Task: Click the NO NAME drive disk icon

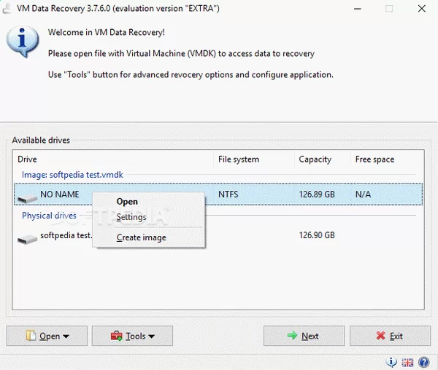Action: (x=27, y=198)
